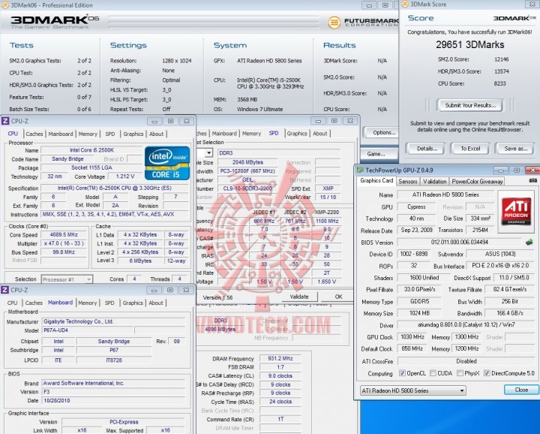The image size is (540, 434).
Task: Open the PowerColor Giveaway tab
Action: [477, 181]
